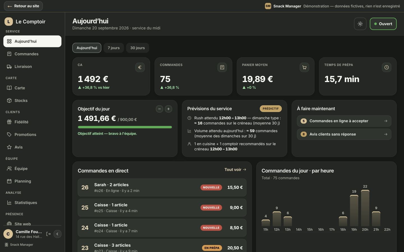Screen dimensions: 404x252
Task: Open Promotions in the sidebar
Action: (32, 135)
